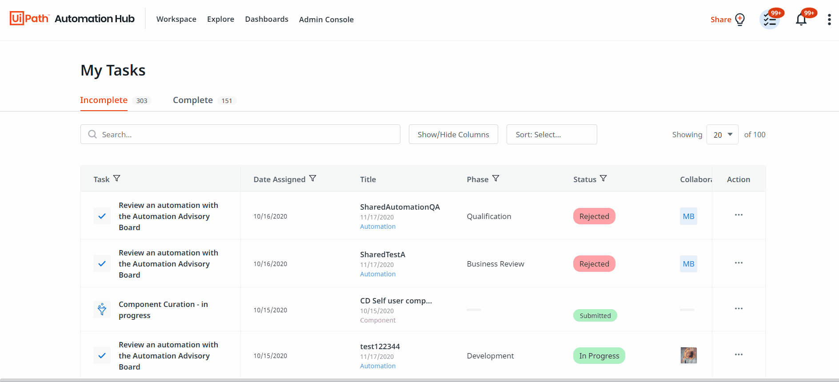Click checkmark icon of SharedAutomationQA task
This screenshot has height=382, width=839.
102,216
